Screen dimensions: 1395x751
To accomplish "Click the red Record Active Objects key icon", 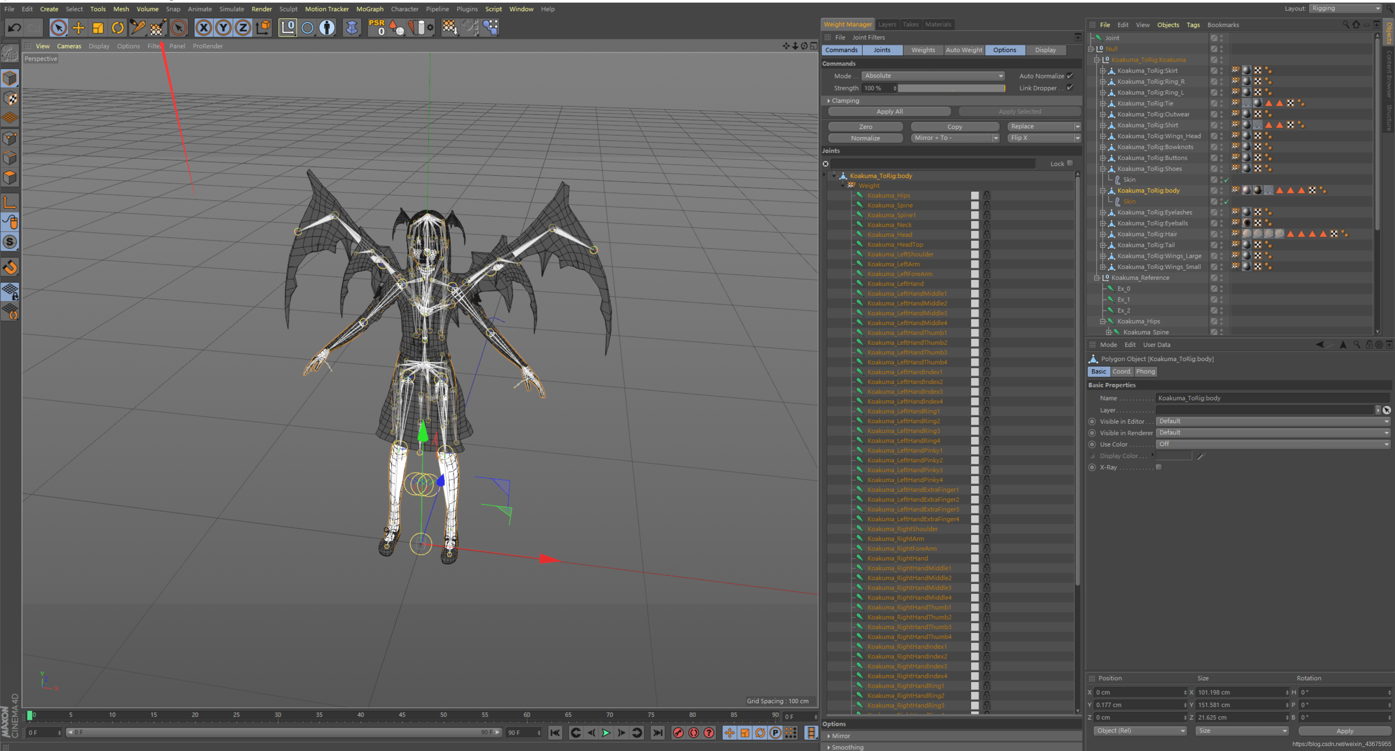I will click(x=678, y=732).
